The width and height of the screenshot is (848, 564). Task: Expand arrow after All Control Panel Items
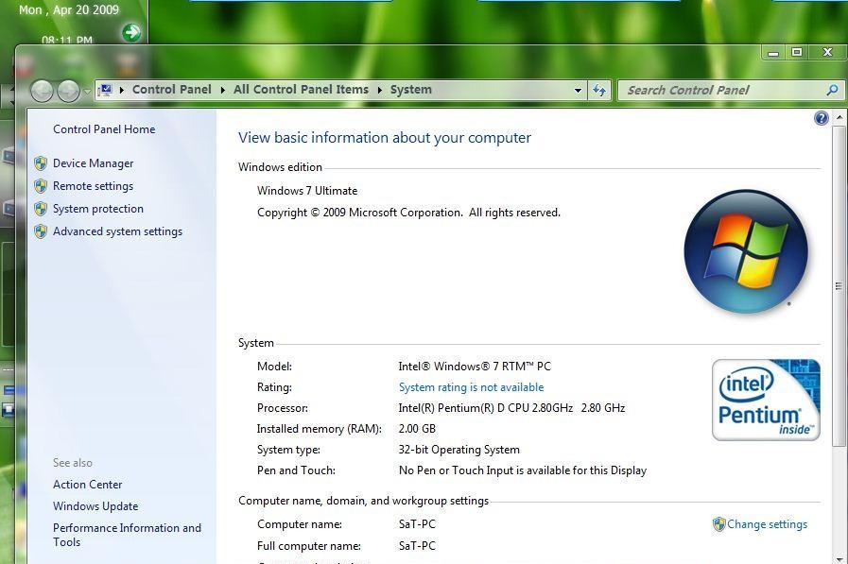pos(380,90)
